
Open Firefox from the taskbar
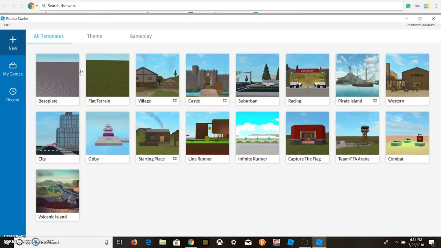(x=134, y=242)
